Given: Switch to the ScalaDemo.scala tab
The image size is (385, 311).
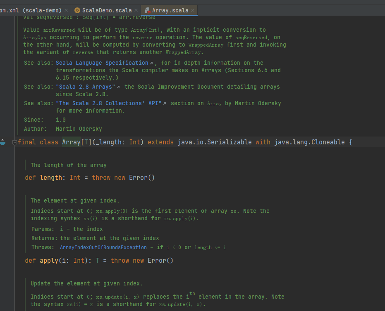Looking at the screenshot, I should 107,11.
